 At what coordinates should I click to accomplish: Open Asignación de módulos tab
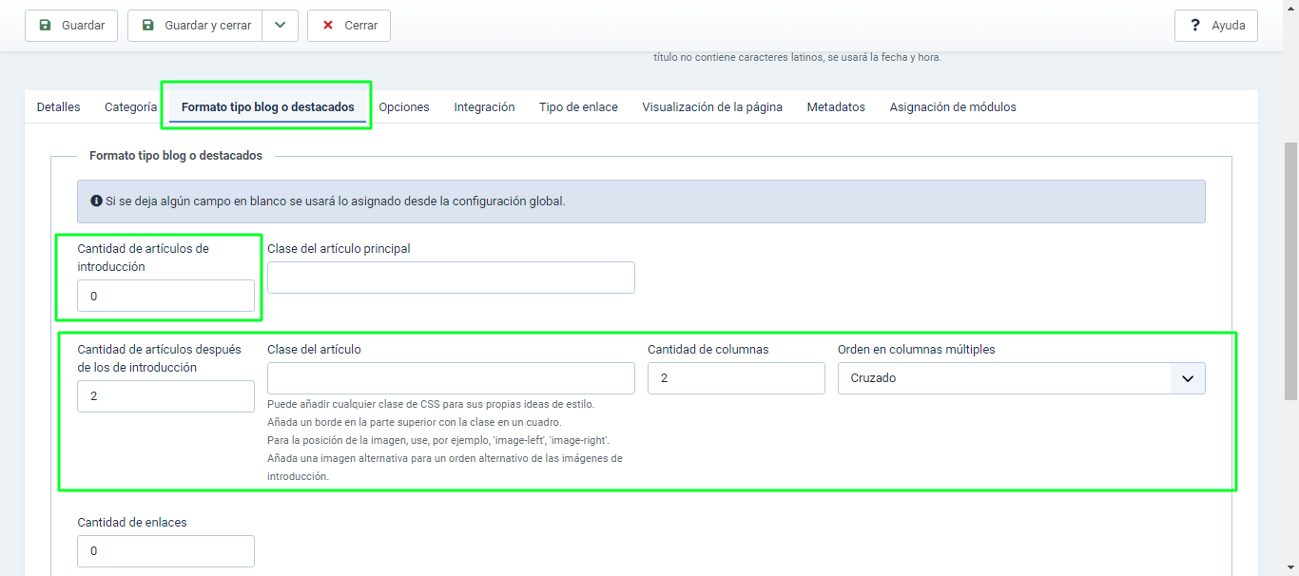(953, 107)
